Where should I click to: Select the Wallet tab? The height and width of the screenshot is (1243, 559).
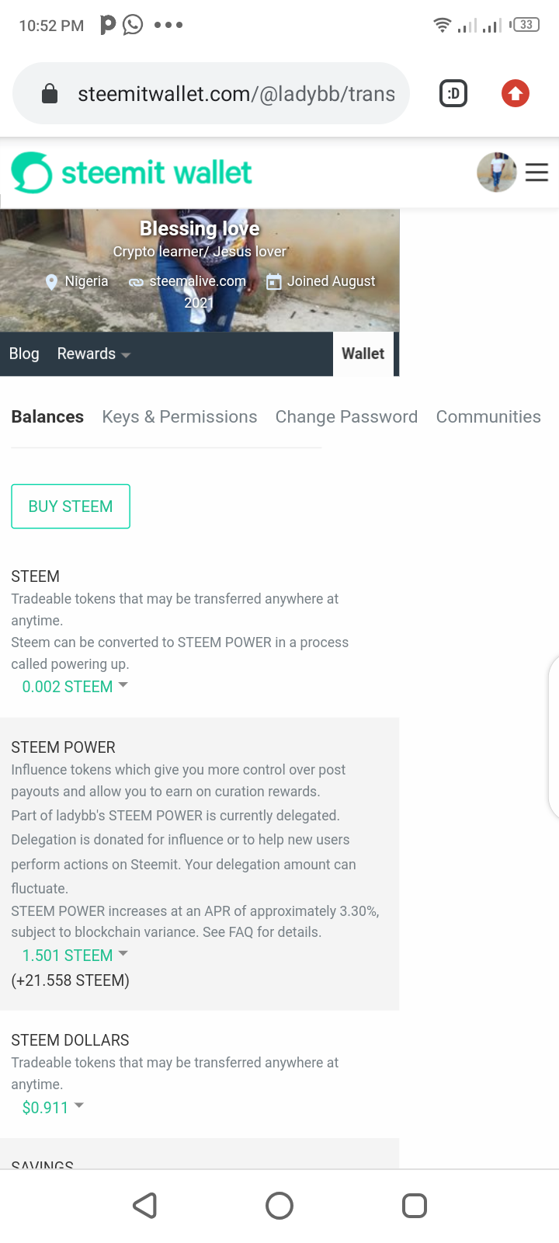pyautogui.click(x=363, y=354)
